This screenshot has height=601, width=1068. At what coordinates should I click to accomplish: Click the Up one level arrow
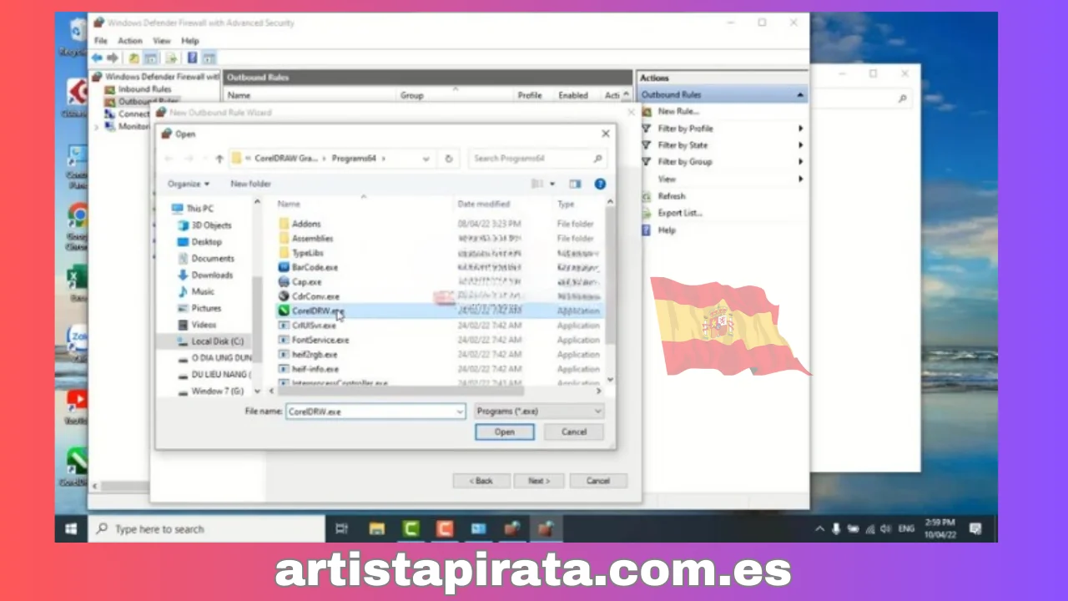(x=219, y=159)
